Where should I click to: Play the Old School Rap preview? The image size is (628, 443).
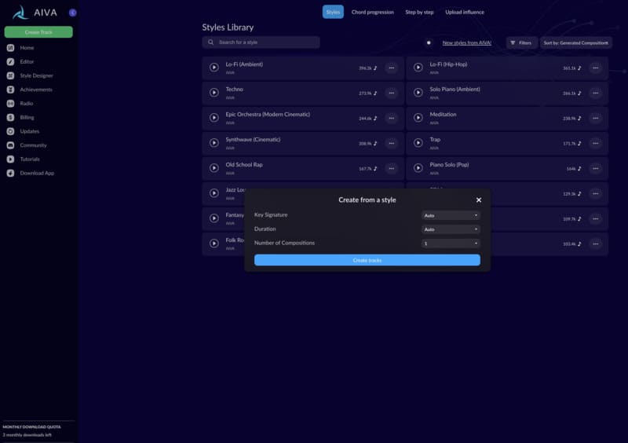[214, 168]
